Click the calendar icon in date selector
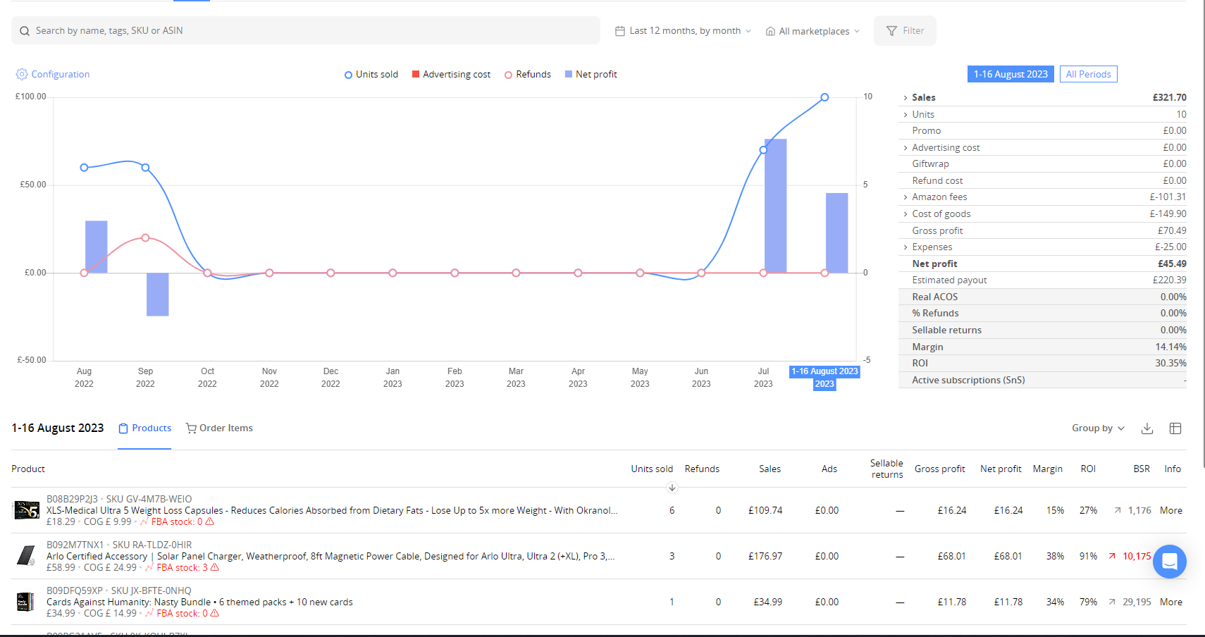 [x=619, y=30]
